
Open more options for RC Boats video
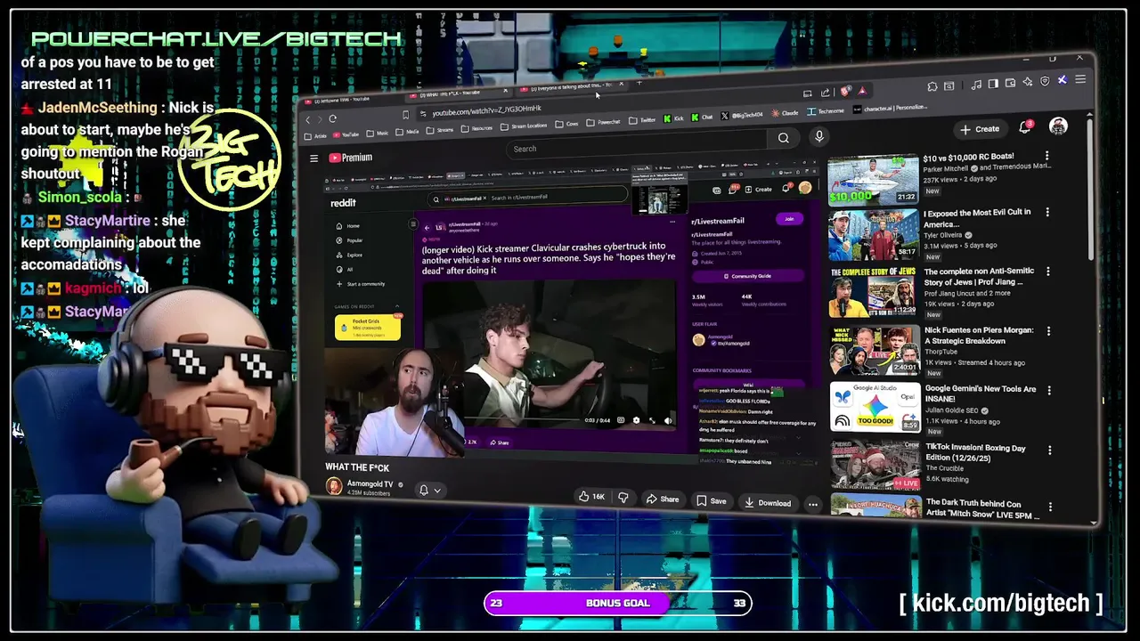pos(1047,157)
